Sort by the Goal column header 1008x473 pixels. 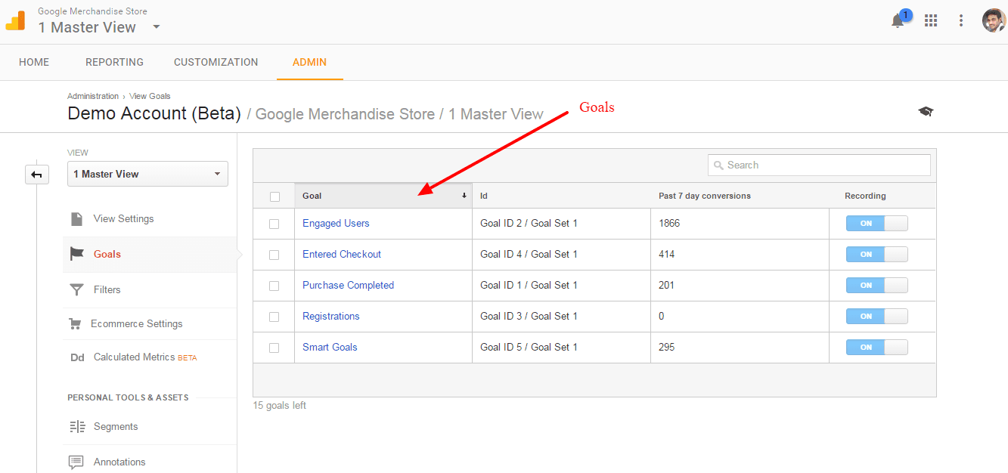click(x=383, y=196)
